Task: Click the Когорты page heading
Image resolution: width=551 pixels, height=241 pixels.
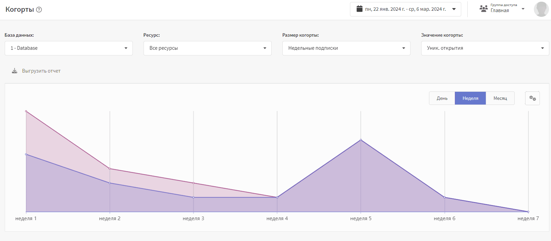Action: pyautogui.click(x=19, y=9)
